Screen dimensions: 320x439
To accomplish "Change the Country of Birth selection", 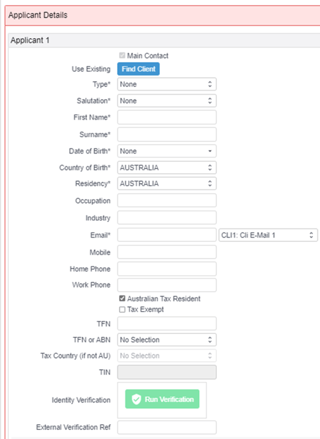I will pyautogui.click(x=166, y=168).
